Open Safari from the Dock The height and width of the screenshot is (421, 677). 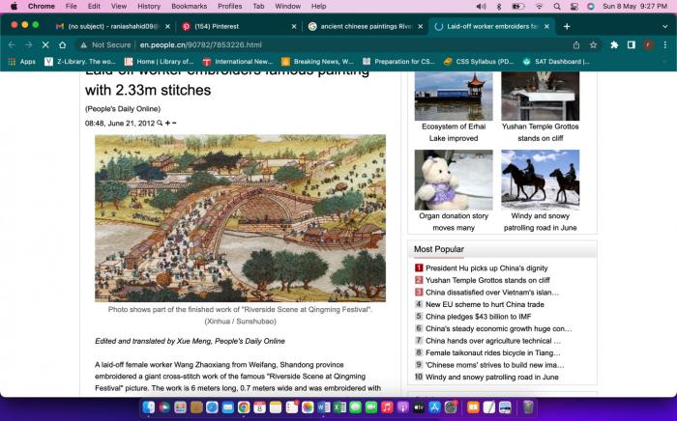[x=212, y=407]
